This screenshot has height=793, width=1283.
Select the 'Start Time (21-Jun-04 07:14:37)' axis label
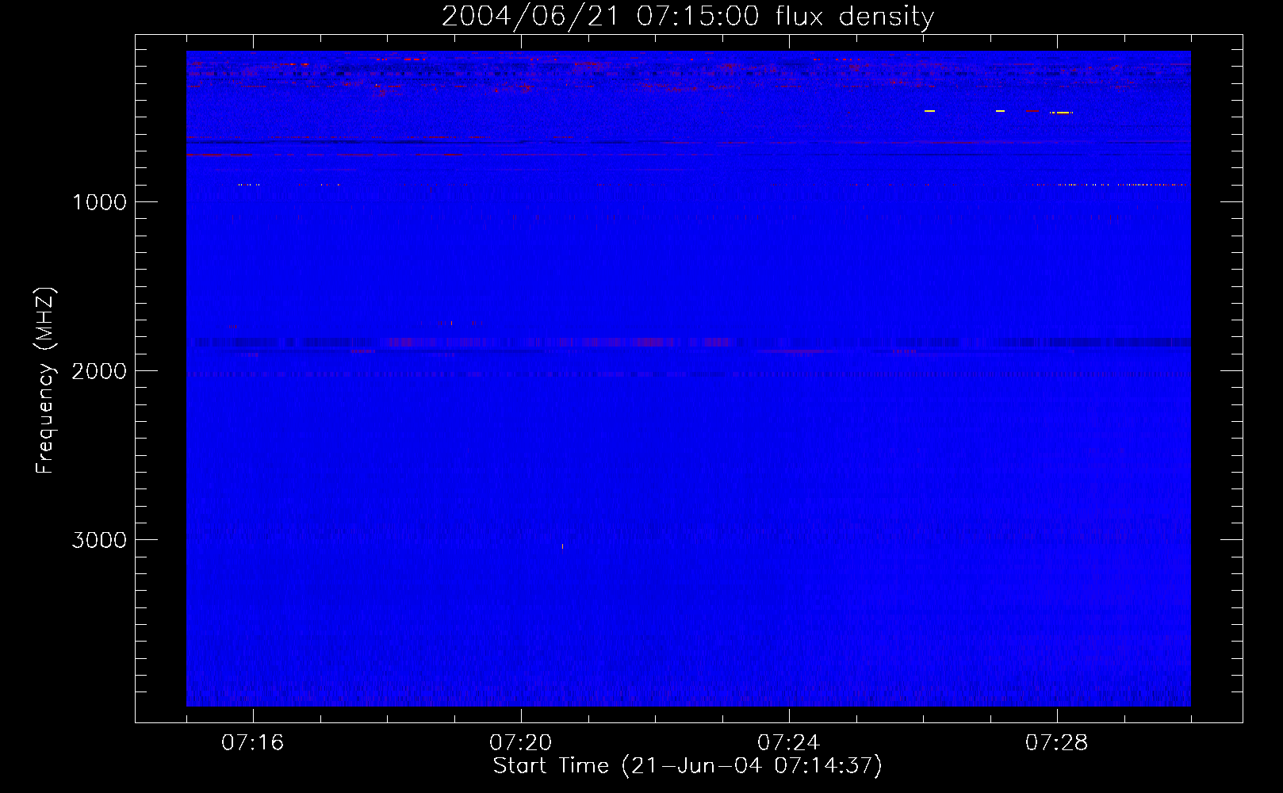click(x=687, y=766)
